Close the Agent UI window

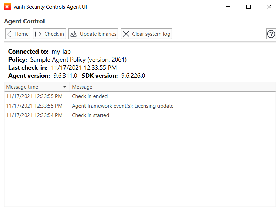(269, 7)
